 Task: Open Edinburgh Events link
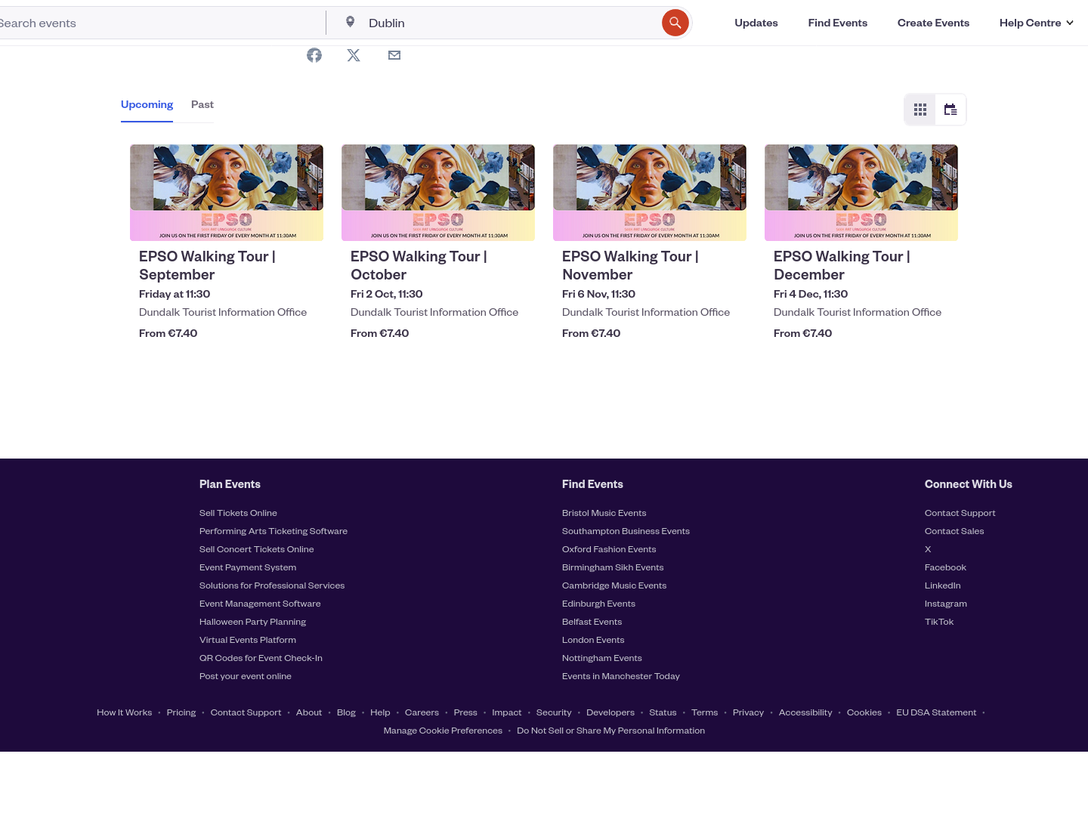(x=598, y=604)
